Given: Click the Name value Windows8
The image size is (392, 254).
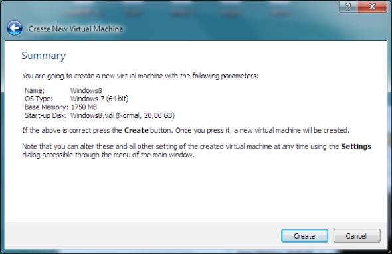Looking at the screenshot, I should click(x=86, y=90).
